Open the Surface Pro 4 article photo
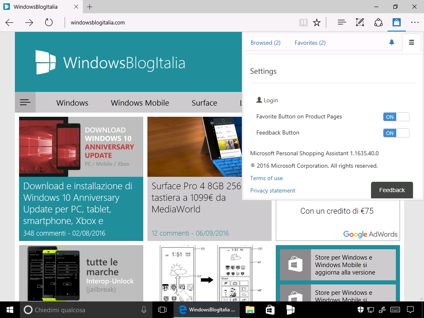 click(195, 147)
